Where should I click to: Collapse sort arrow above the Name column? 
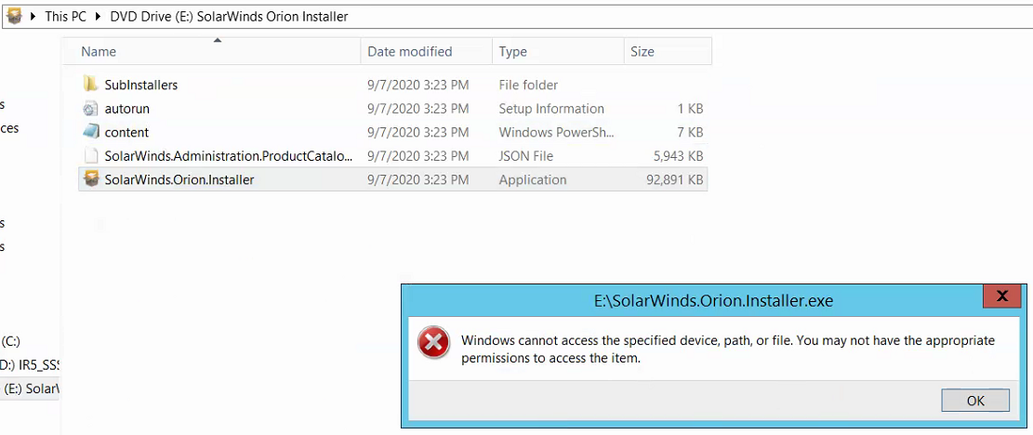(217, 41)
